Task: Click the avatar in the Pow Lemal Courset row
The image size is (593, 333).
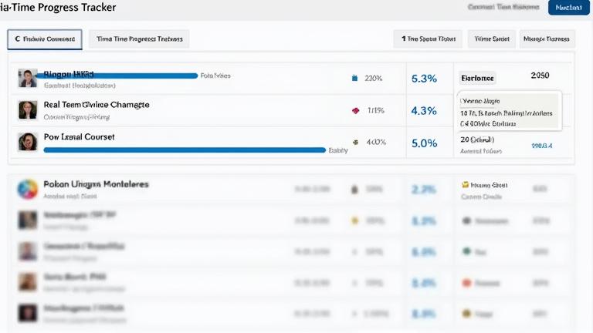Action: [x=28, y=142]
